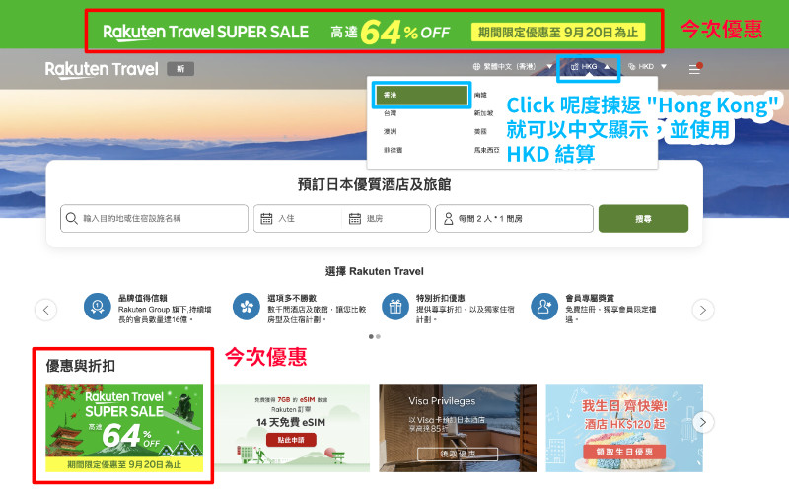Collapse the HKG region dropdown
789x490 pixels.
pyautogui.click(x=590, y=66)
